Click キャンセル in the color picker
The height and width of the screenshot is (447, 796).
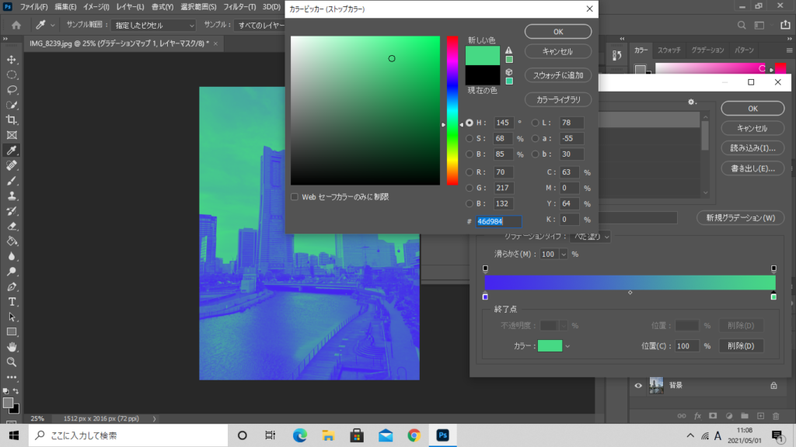[x=558, y=51]
